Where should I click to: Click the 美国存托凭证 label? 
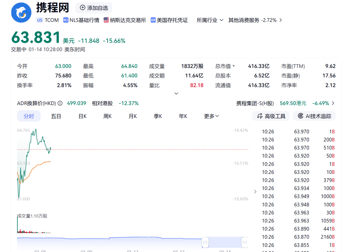(x=172, y=20)
